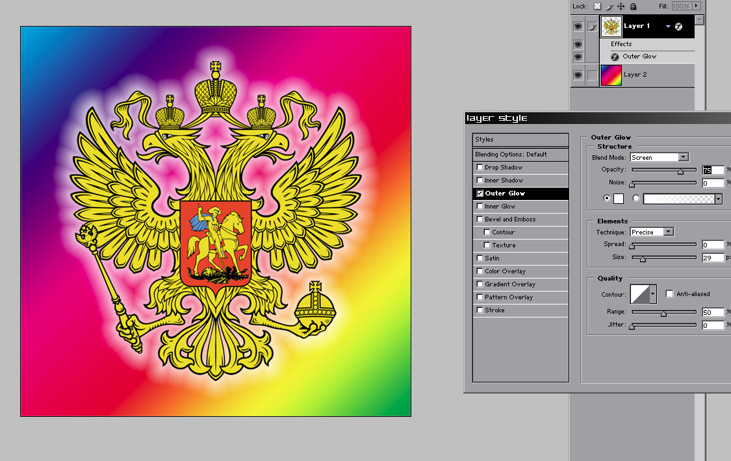Image resolution: width=731 pixels, height=461 pixels.
Task: Click the Spread slider handle
Action: 632,246
